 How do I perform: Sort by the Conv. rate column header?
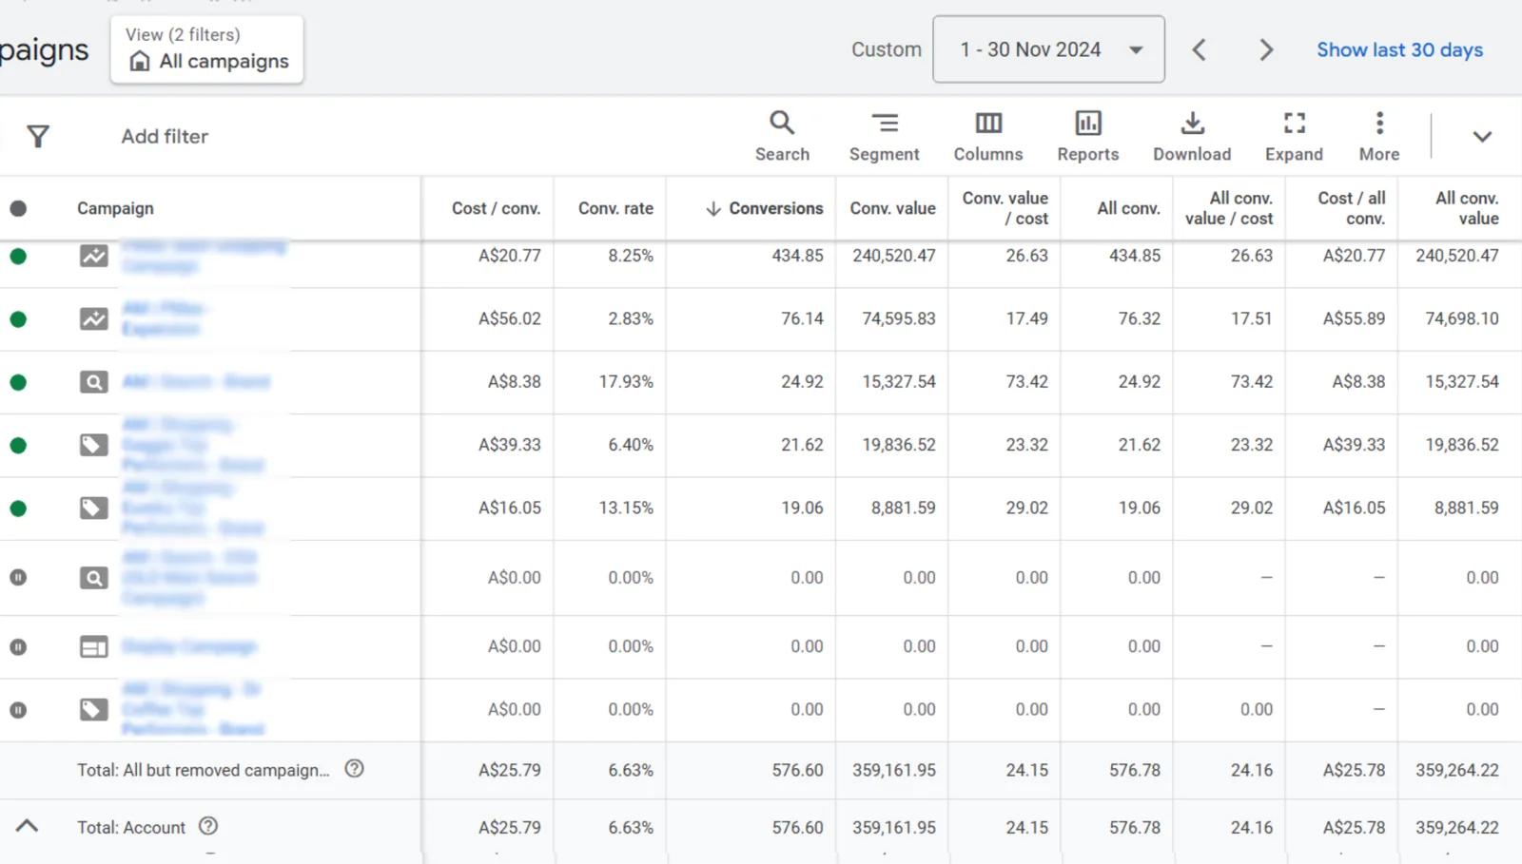tap(615, 208)
